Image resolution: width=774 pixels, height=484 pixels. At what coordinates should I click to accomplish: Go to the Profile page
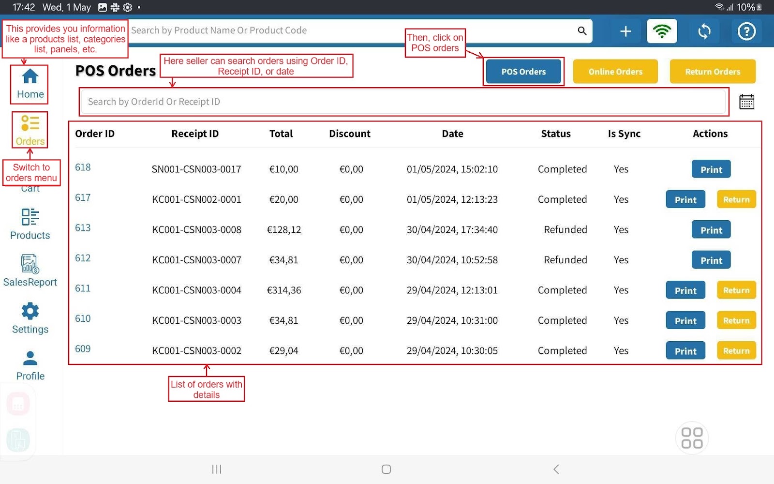30,365
